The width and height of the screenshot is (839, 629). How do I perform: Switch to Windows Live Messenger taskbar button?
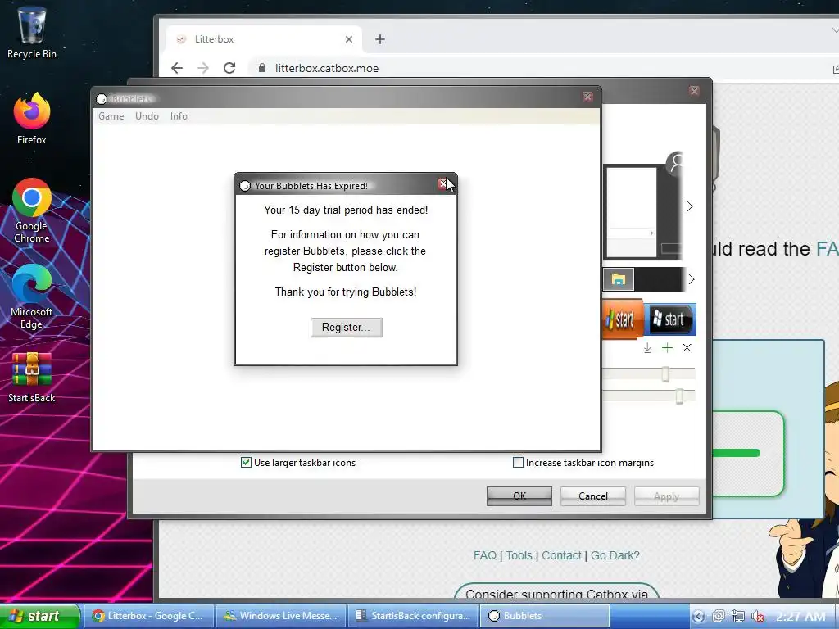tap(280, 616)
